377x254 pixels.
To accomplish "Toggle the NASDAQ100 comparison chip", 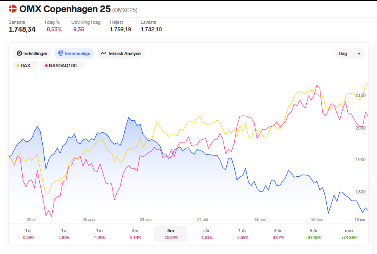I will tap(63, 66).
